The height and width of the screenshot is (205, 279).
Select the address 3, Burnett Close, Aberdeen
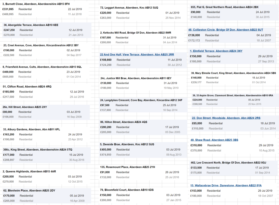coord(36,4)
